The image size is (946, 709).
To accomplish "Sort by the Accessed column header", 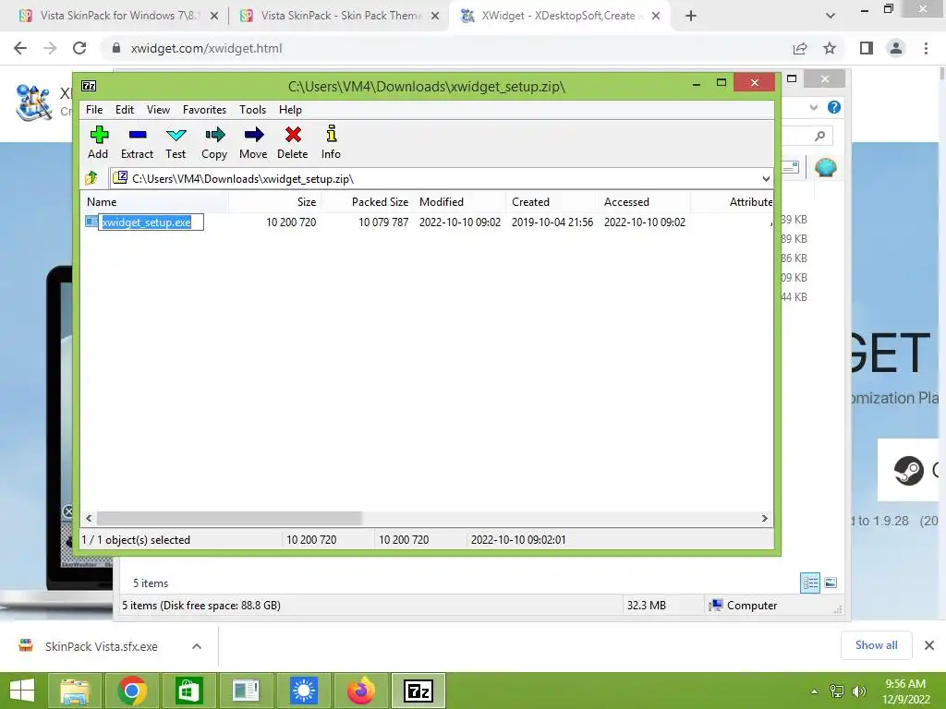I will click(x=644, y=202).
